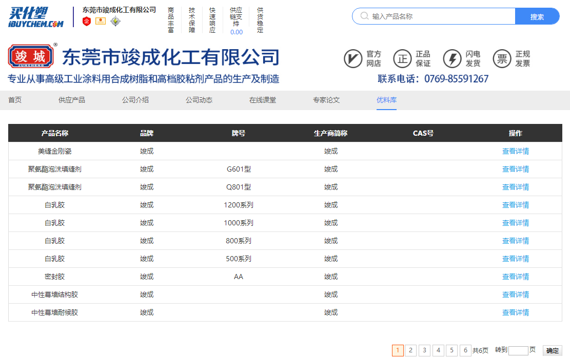This screenshot has width=570, height=359.
Task: Click the 闪电发货 lightning icon
Action: click(x=452, y=58)
